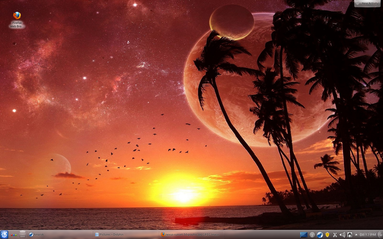Viewport: 383px width, 239px height.
Task: Open the Amarok wolf tray icon
Action: tap(320, 235)
